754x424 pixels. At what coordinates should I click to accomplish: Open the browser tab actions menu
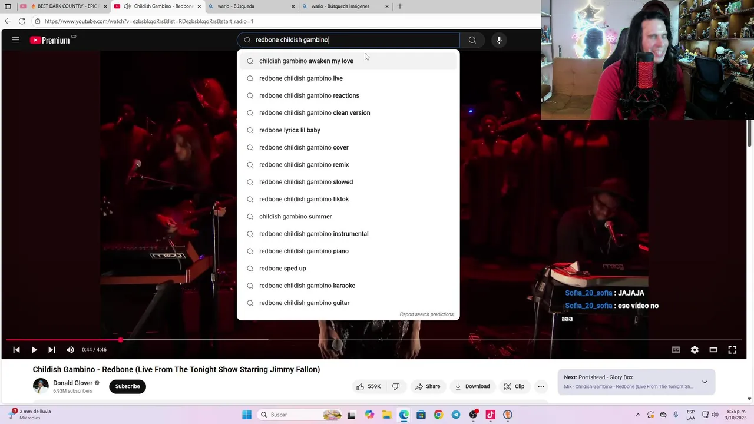coord(8,6)
